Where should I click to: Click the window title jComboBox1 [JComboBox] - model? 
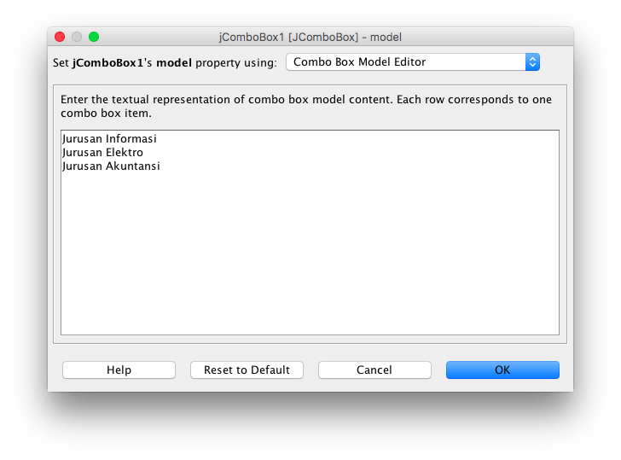pos(310,37)
